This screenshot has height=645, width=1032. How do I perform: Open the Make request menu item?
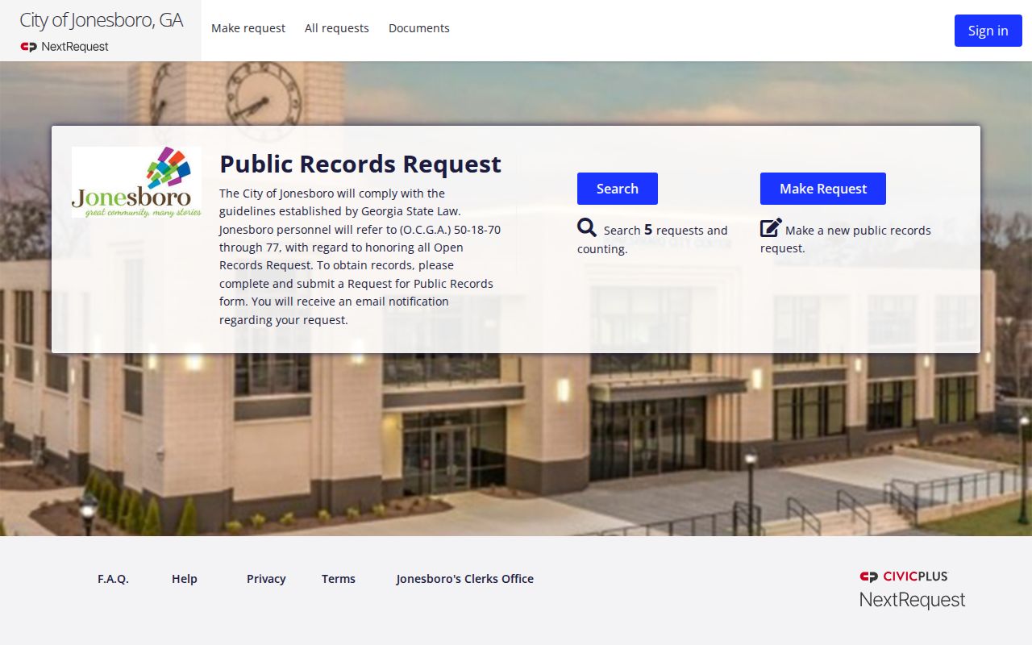pos(248,28)
